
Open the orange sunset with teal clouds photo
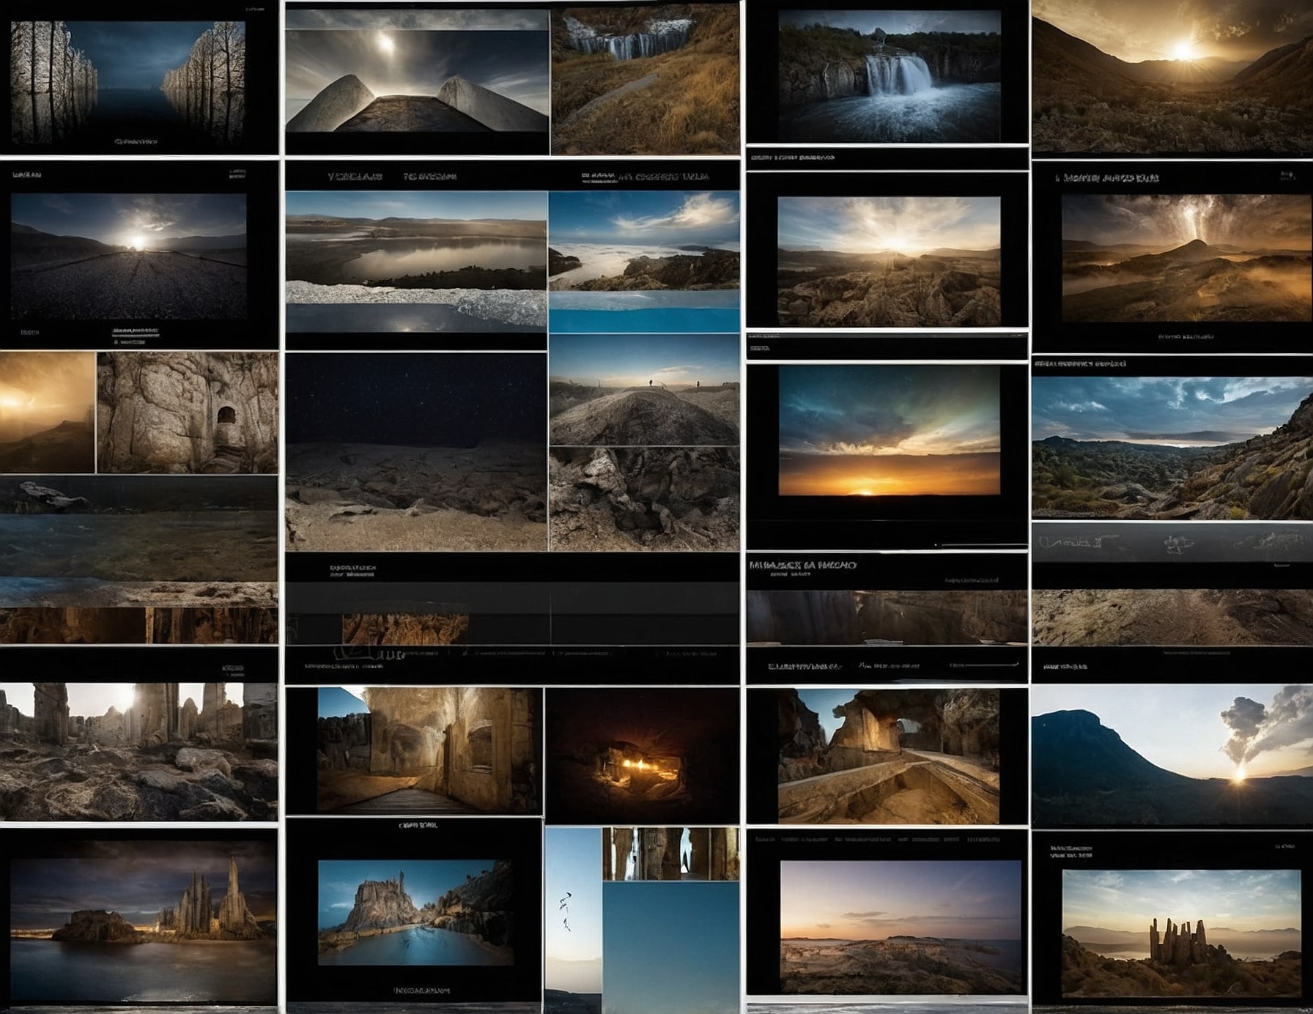[889, 431]
